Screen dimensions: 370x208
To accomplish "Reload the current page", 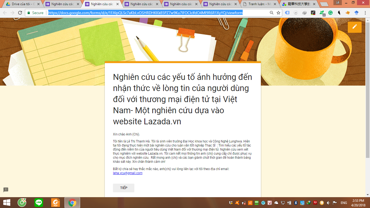I will 20,13.
